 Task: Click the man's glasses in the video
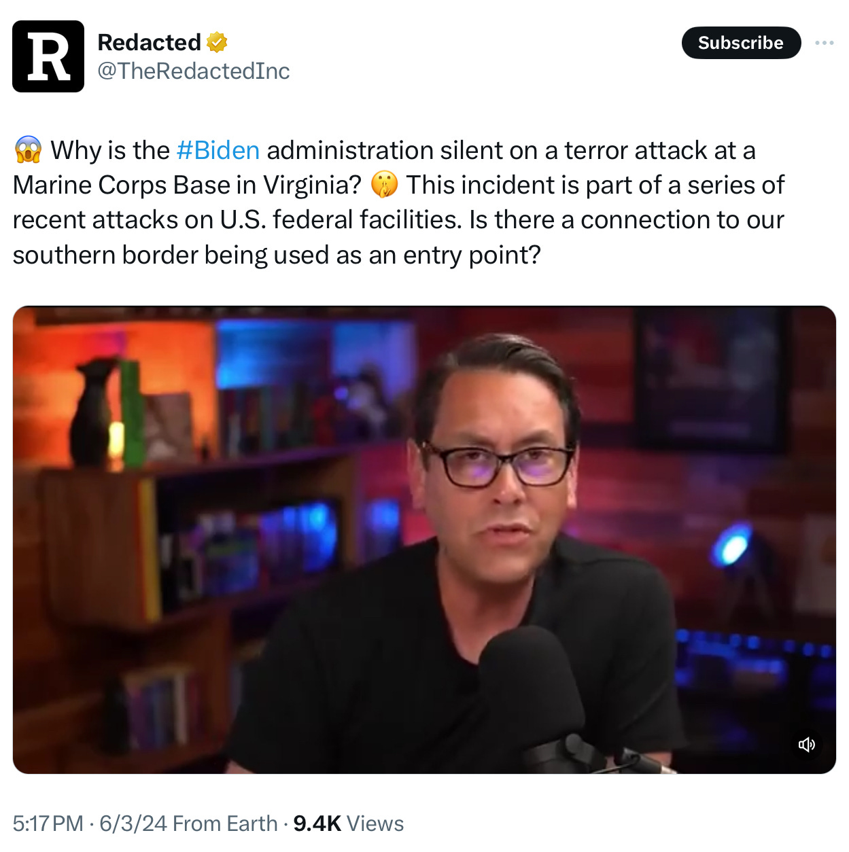click(497, 464)
